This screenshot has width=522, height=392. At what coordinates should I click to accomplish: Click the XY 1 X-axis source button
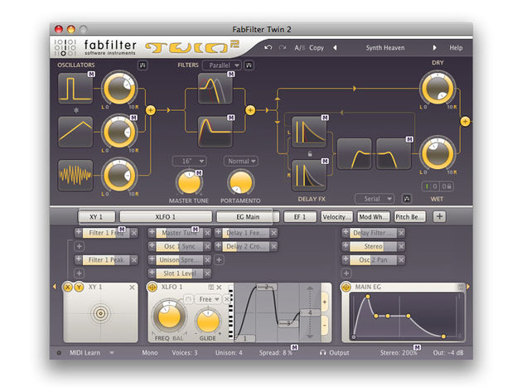pyautogui.click(x=68, y=287)
